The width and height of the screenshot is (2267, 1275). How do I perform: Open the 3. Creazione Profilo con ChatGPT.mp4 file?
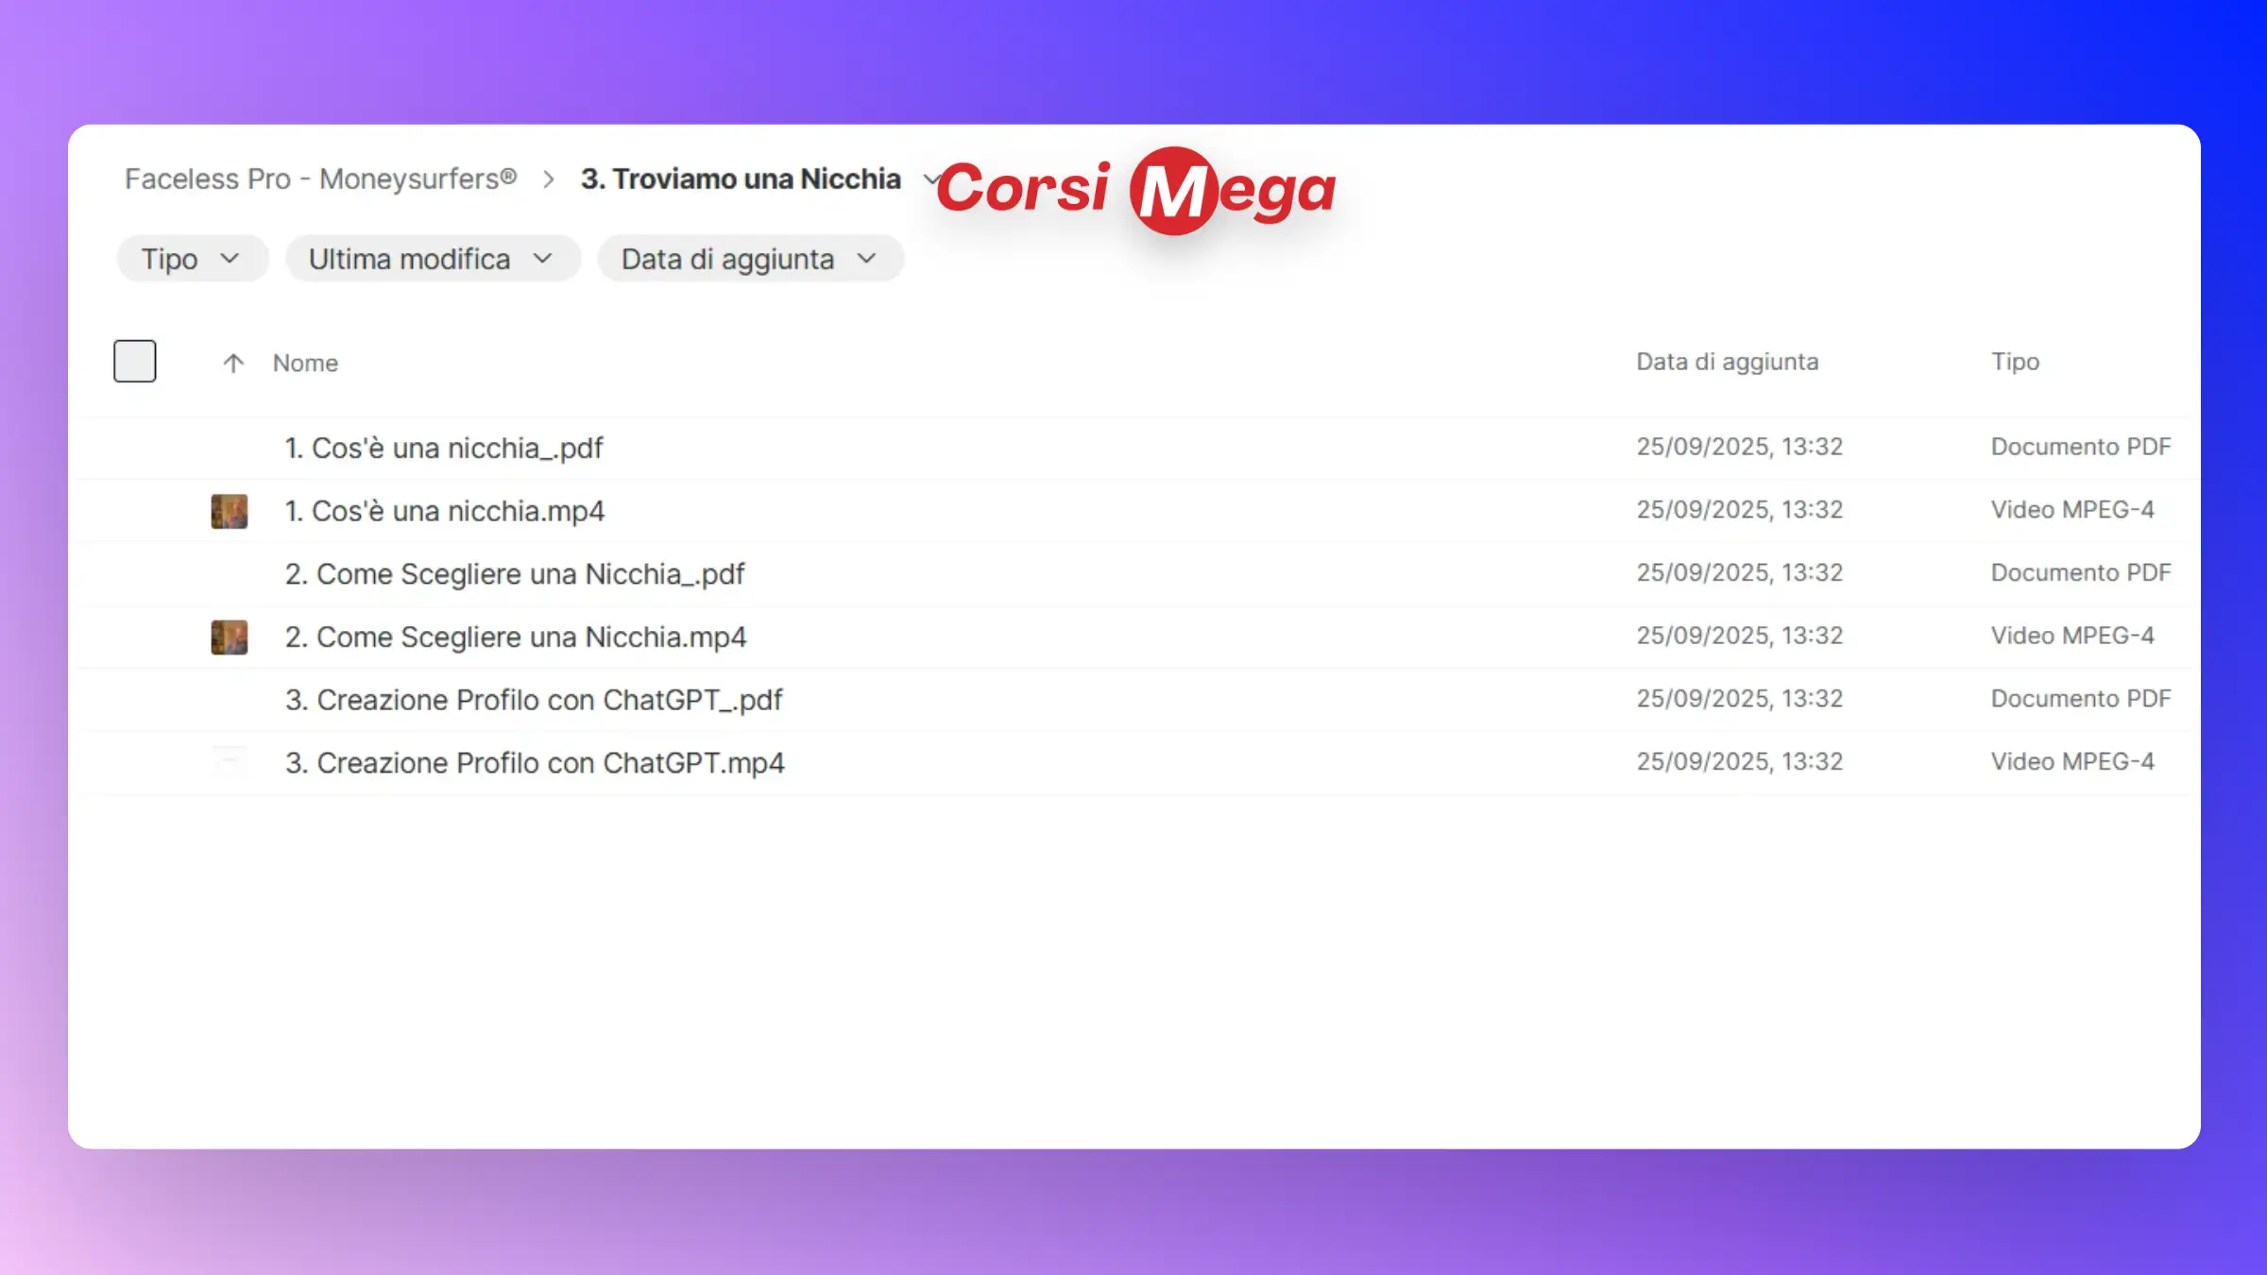click(535, 763)
